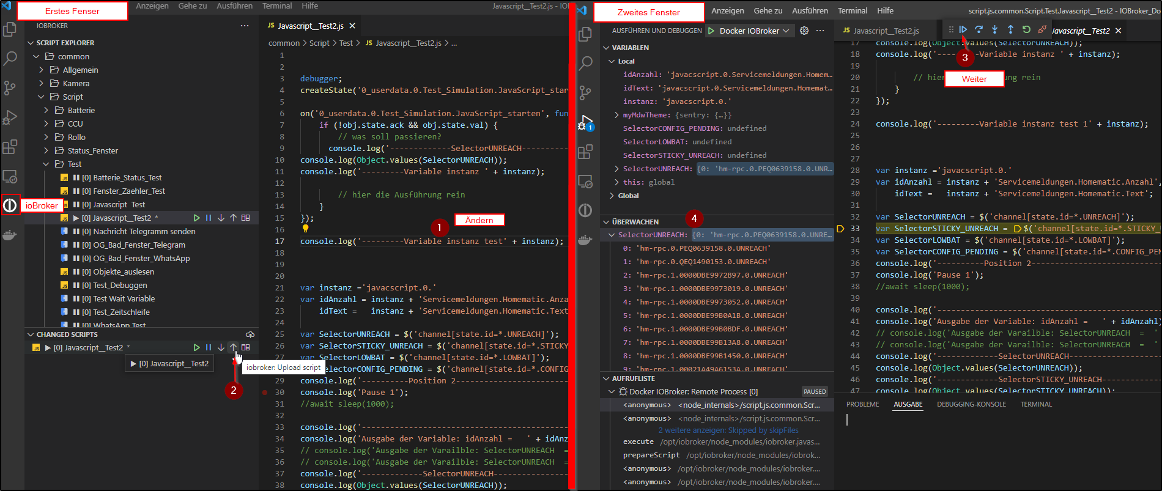Open Docker icon in first window activity bar
Image resolution: width=1162 pixels, height=491 pixels.
pyautogui.click(x=10, y=235)
